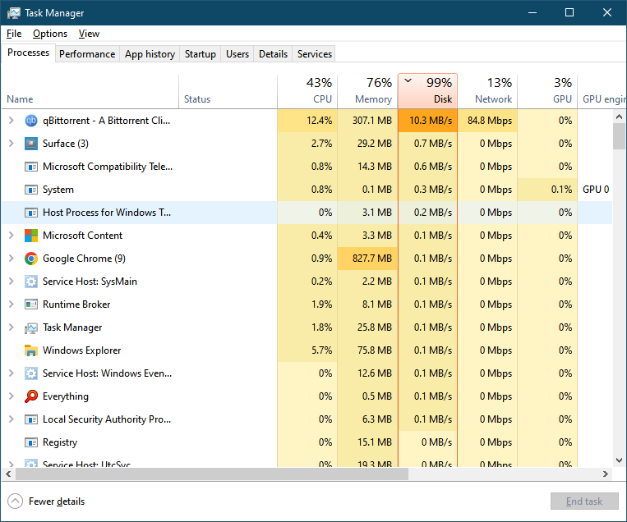Click the Service Host: SysMain gear icon
This screenshot has height=522, width=627.
[31, 282]
